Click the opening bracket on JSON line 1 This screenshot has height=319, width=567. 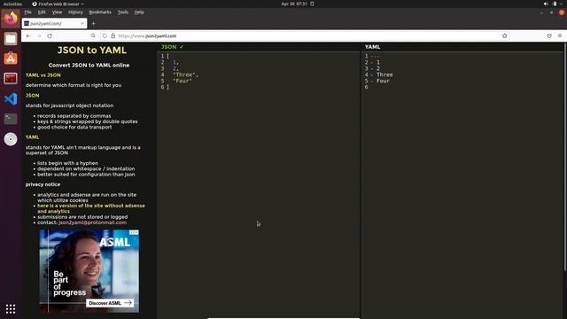tap(168, 56)
